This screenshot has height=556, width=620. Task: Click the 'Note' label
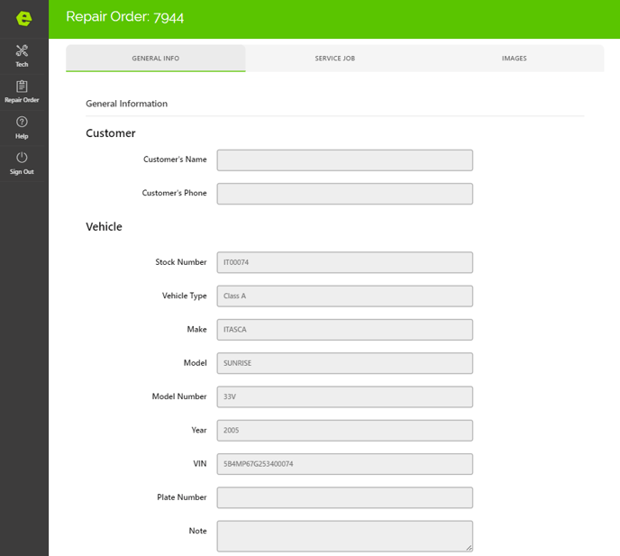(197, 531)
